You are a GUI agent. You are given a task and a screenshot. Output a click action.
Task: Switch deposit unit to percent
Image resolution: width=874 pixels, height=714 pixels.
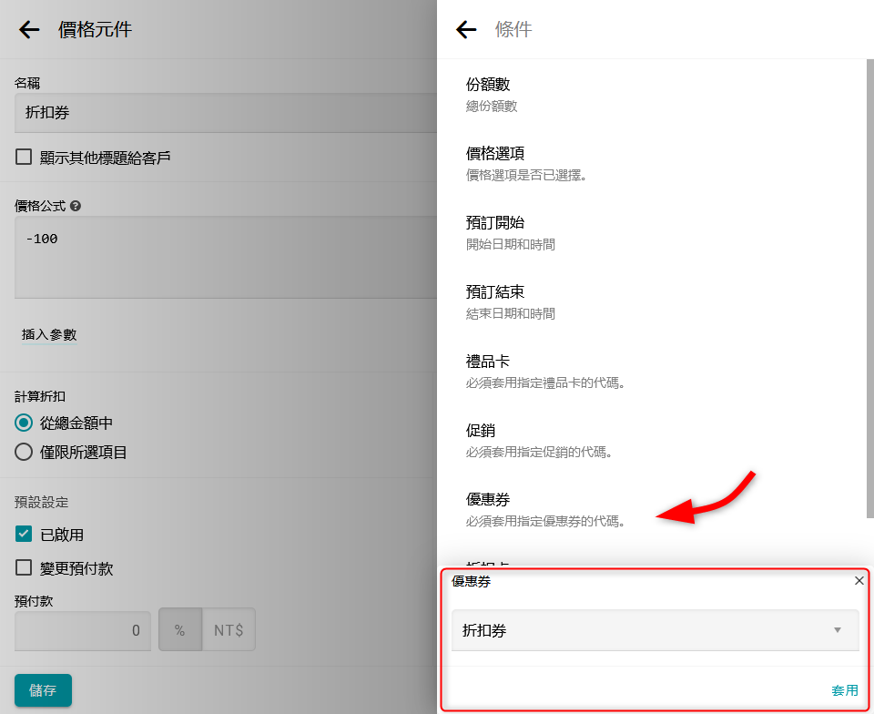tap(180, 630)
